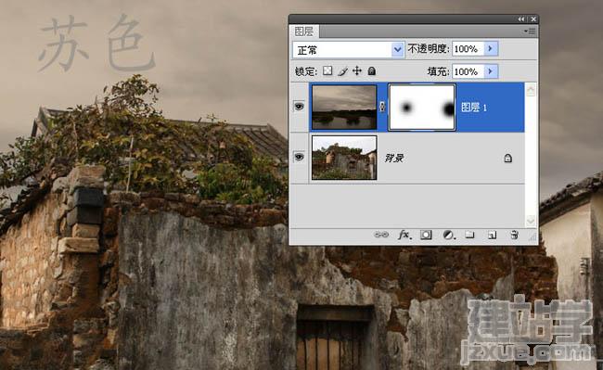Click the mask link chain icon on 图层 1
This screenshot has width=603, height=370.
point(382,107)
